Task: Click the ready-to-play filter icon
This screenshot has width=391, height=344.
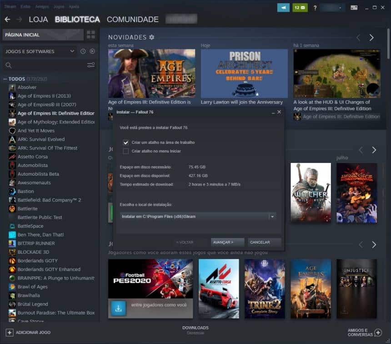Action: click(x=92, y=51)
